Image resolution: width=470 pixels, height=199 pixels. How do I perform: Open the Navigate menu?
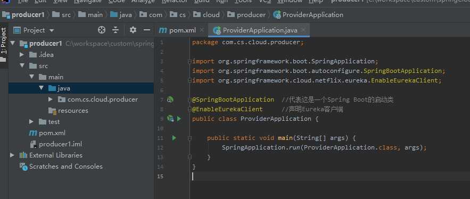(x=88, y=1)
